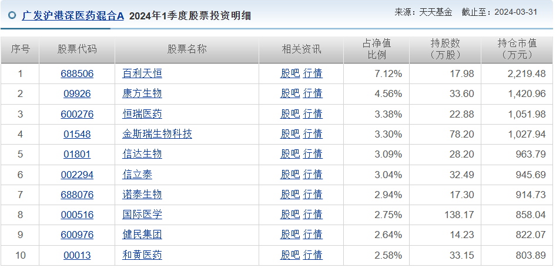556x271 pixels.
Task: Open stock code 600276 link
Action: point(77,114)
